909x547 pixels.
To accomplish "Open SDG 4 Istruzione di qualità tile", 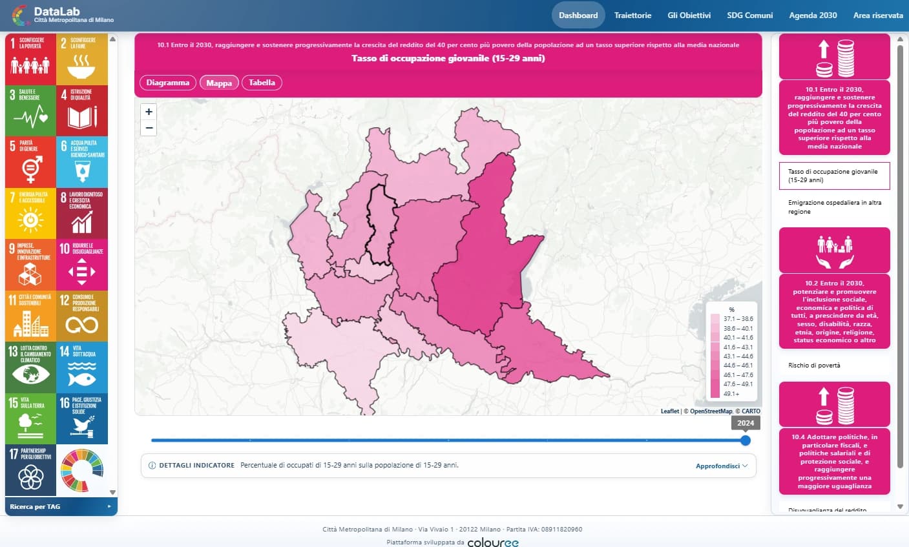I will click(82, 110).
